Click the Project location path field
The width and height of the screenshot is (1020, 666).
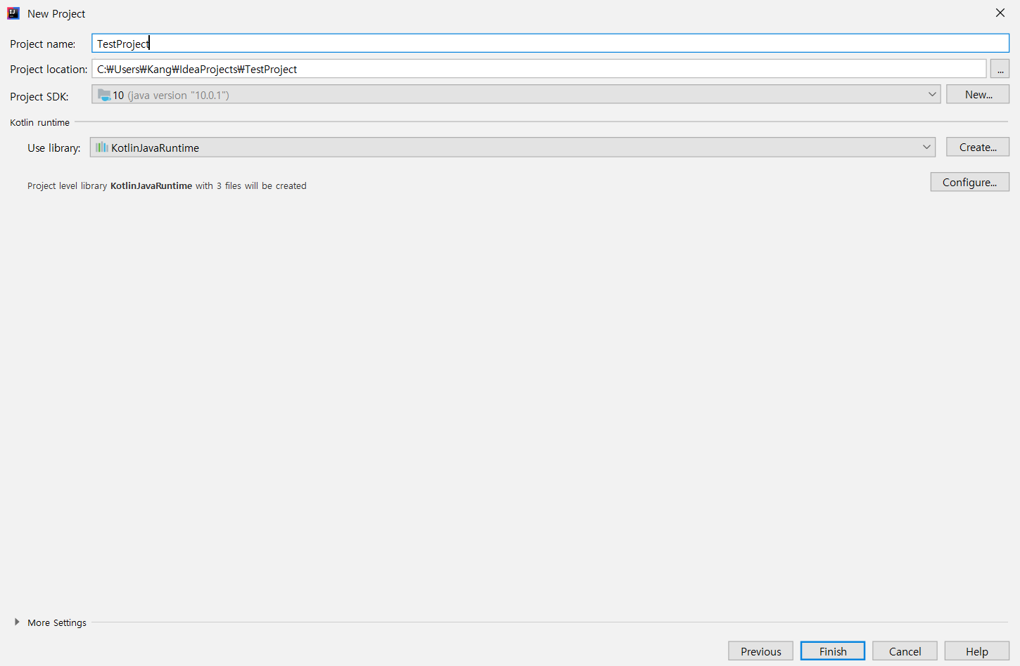click(539, 69)
